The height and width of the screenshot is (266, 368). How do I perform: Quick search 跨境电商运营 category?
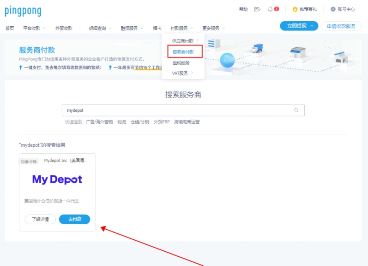pos(187,121)
